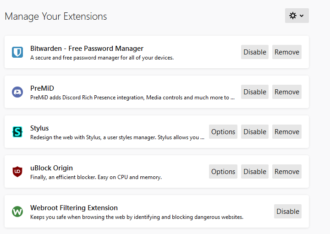Disable Webroot Filtering Extension
The width and height of the screenshot is (330, 234).
pyautogui.click(x=288, y=211)
